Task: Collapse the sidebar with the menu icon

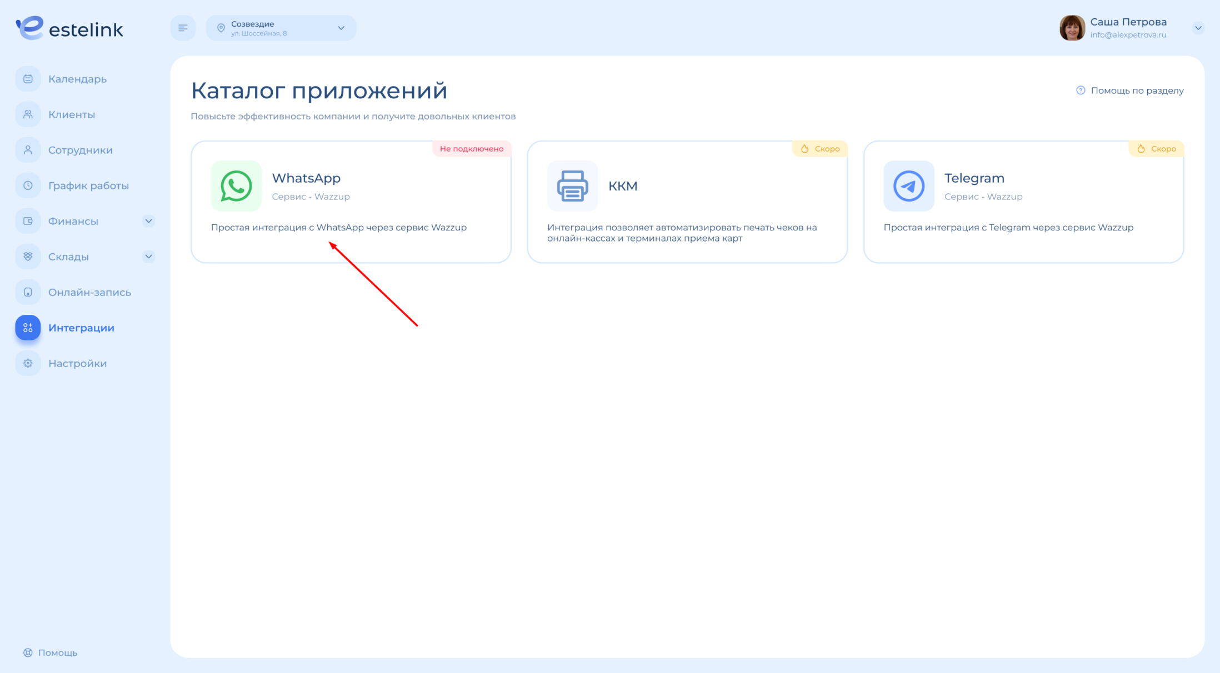Action: tap(183, 28)
